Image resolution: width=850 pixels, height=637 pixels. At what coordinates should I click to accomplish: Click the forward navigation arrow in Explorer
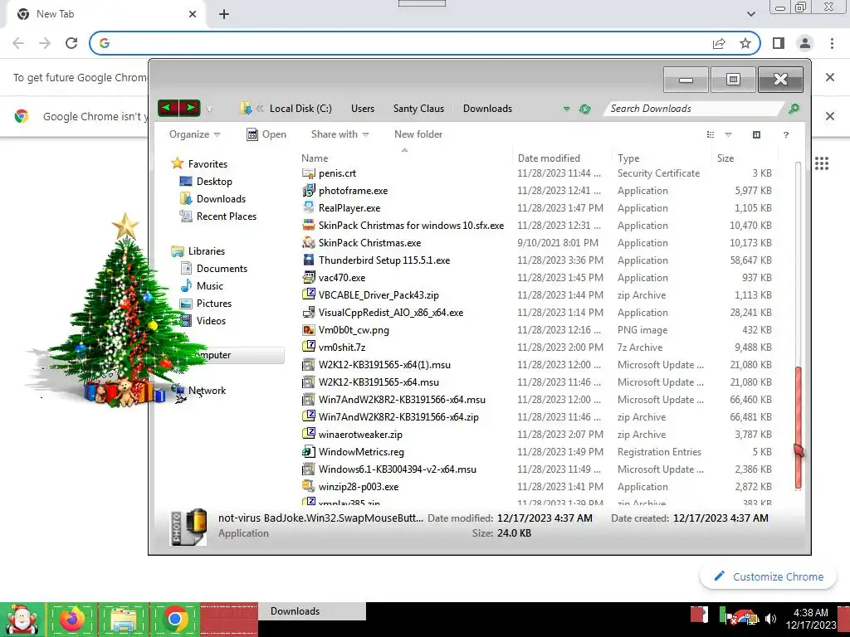190,108
